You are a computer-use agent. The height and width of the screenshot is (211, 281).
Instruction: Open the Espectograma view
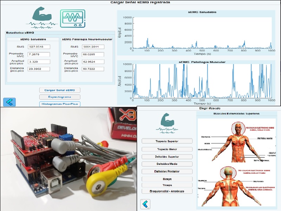click(x=60, y=97)
